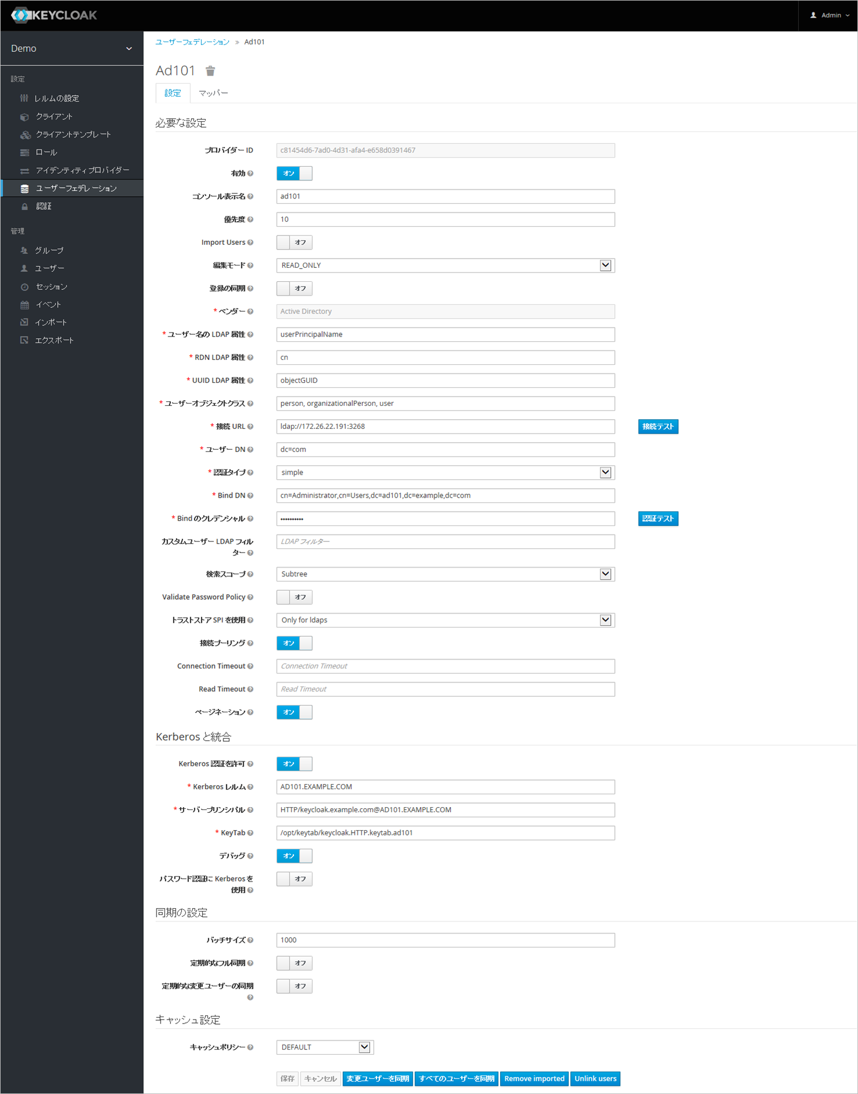Click the レルムの設定 sliders icon
Image resolution: width=858 pixels, height=1094 pixels.
pos(24,98)
